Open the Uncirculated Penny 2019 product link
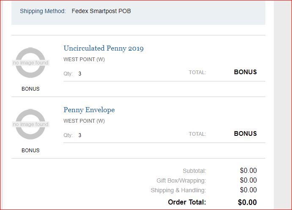 pyautogui.click(x=103, y=48)
